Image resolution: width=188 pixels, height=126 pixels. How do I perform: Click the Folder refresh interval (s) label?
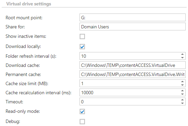point(31,56)
